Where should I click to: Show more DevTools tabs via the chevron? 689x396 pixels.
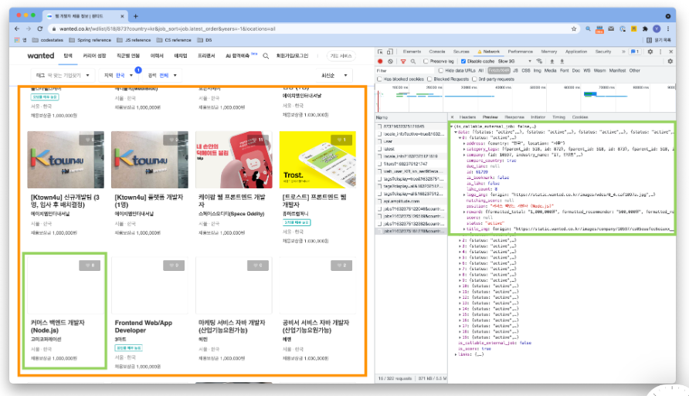coord(623,52)
